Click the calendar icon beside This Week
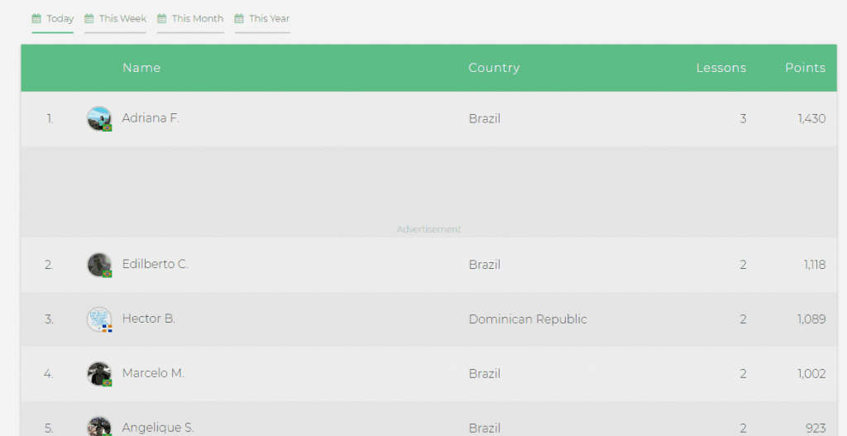The width and height of the screenshot is (847, 436). (89, 19)
